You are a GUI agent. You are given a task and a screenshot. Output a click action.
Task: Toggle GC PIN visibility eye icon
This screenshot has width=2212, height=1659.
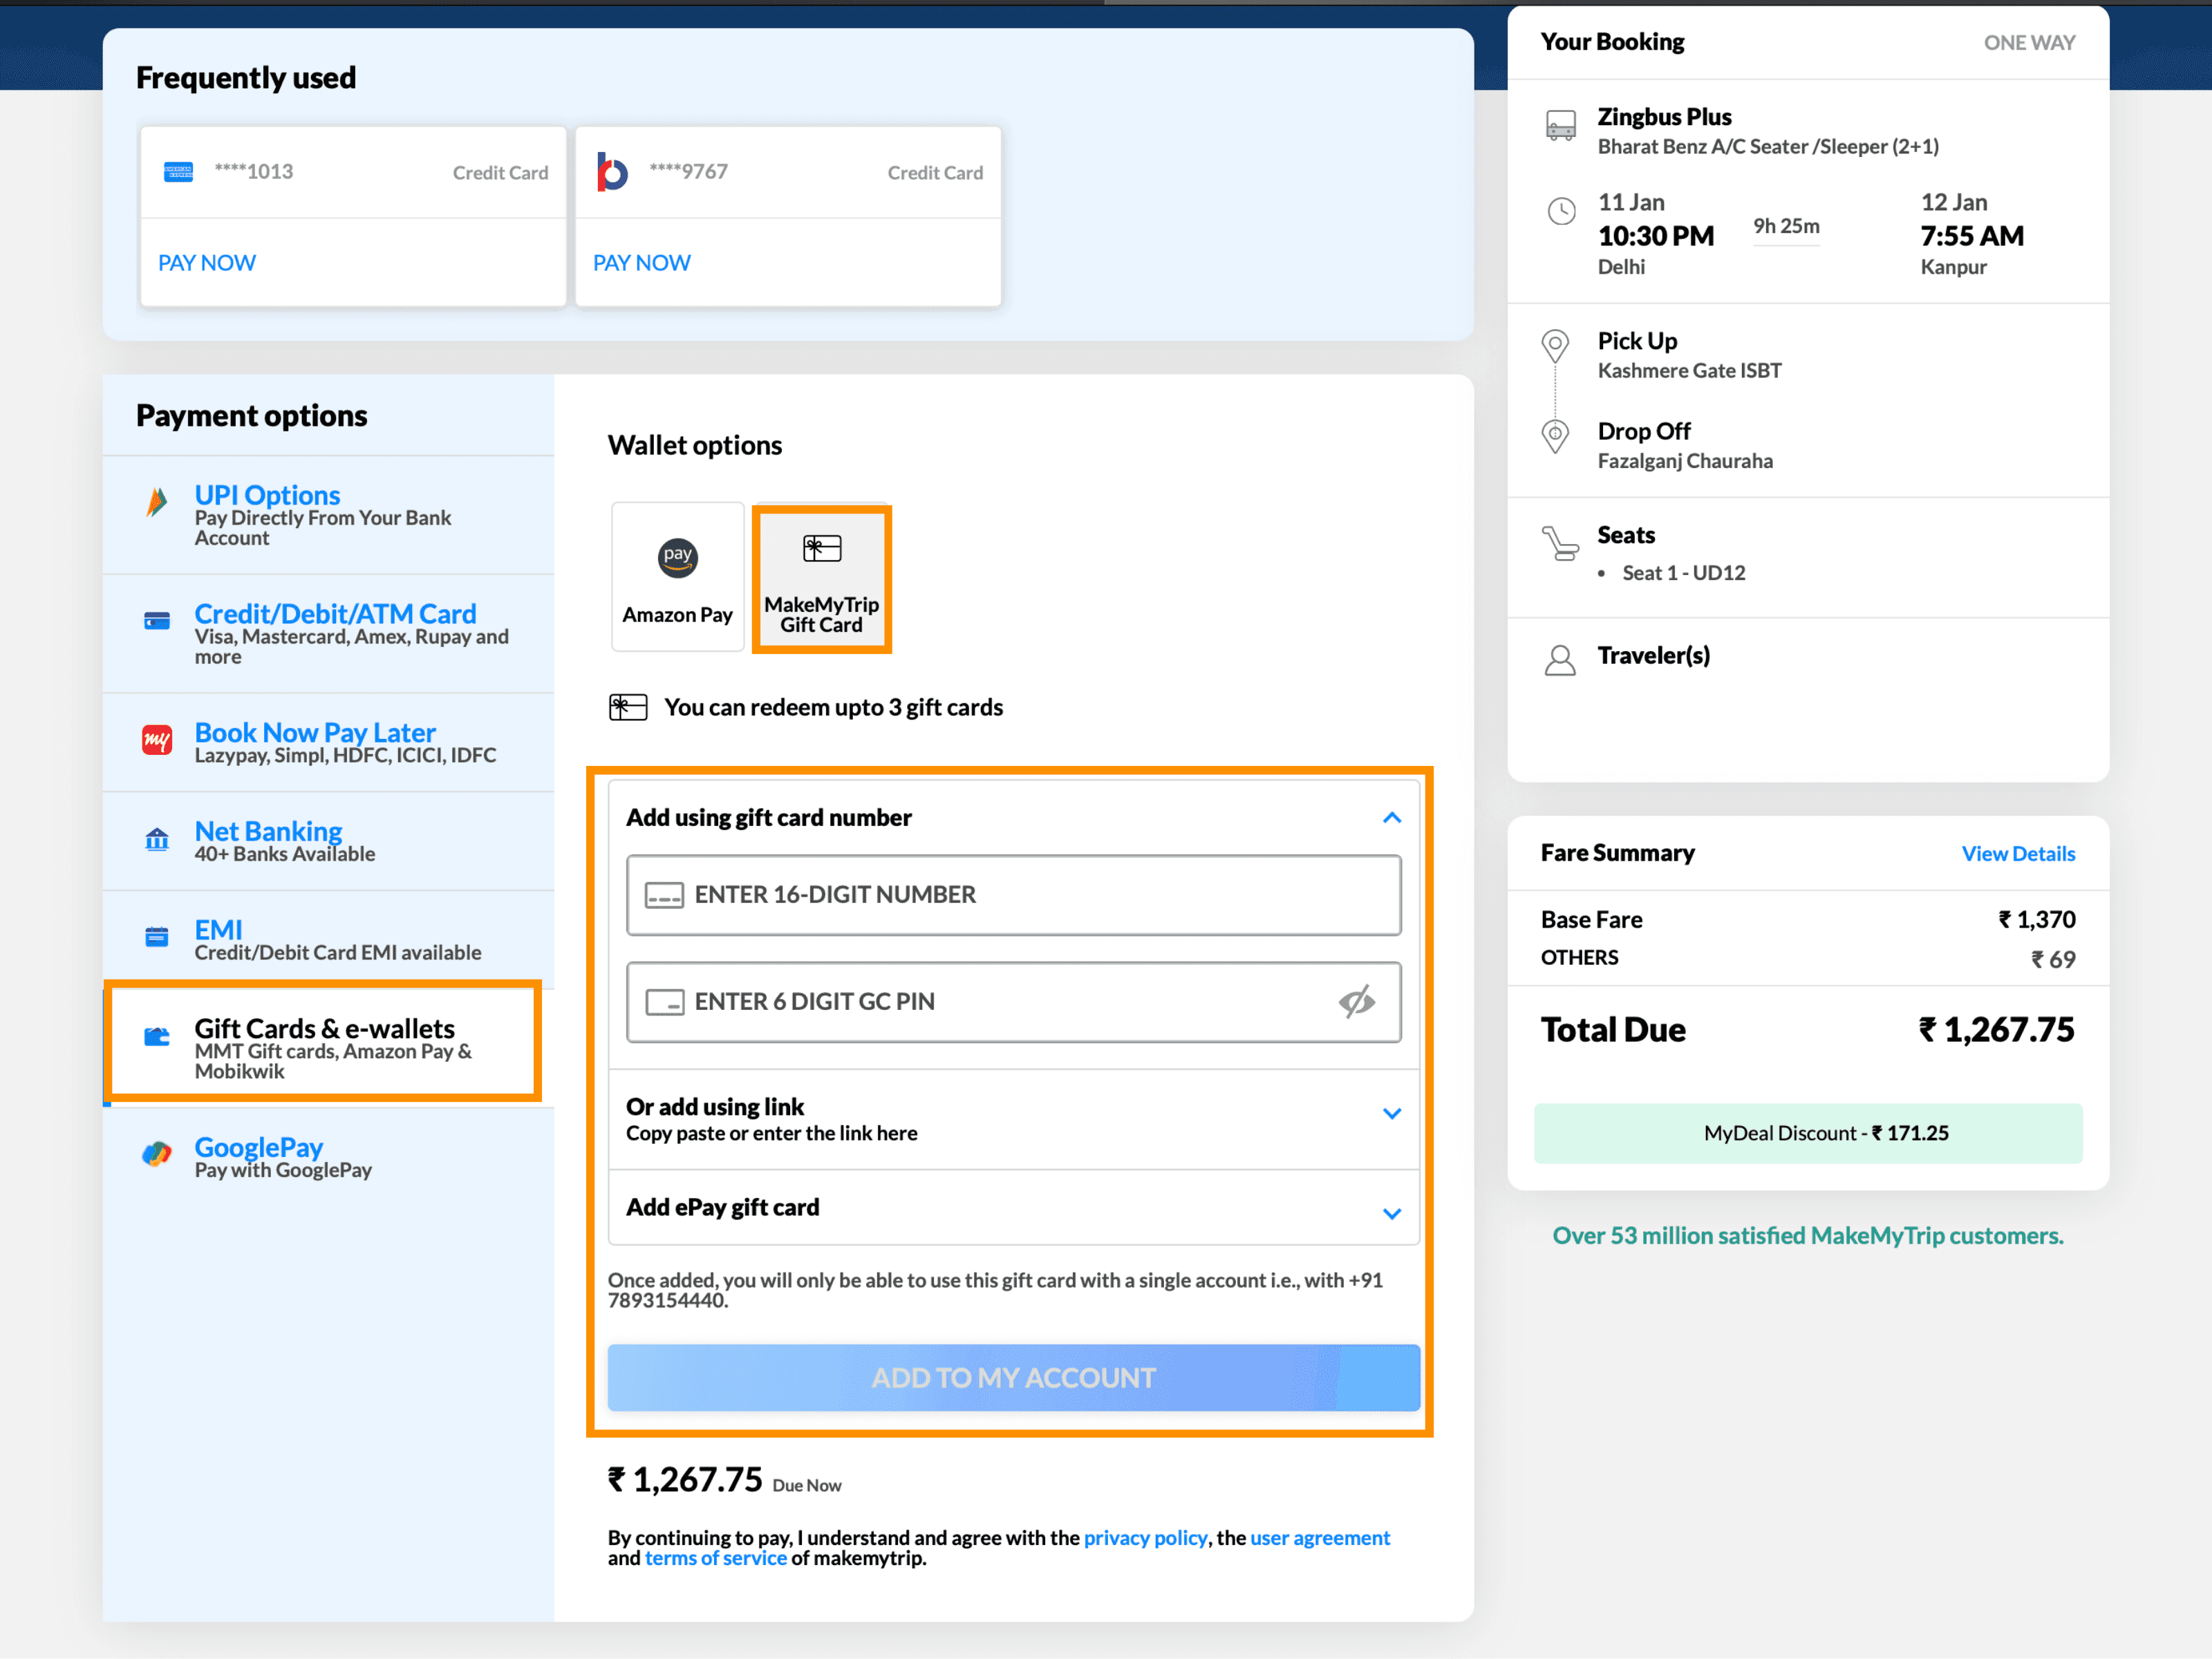coord(1357,1001)
